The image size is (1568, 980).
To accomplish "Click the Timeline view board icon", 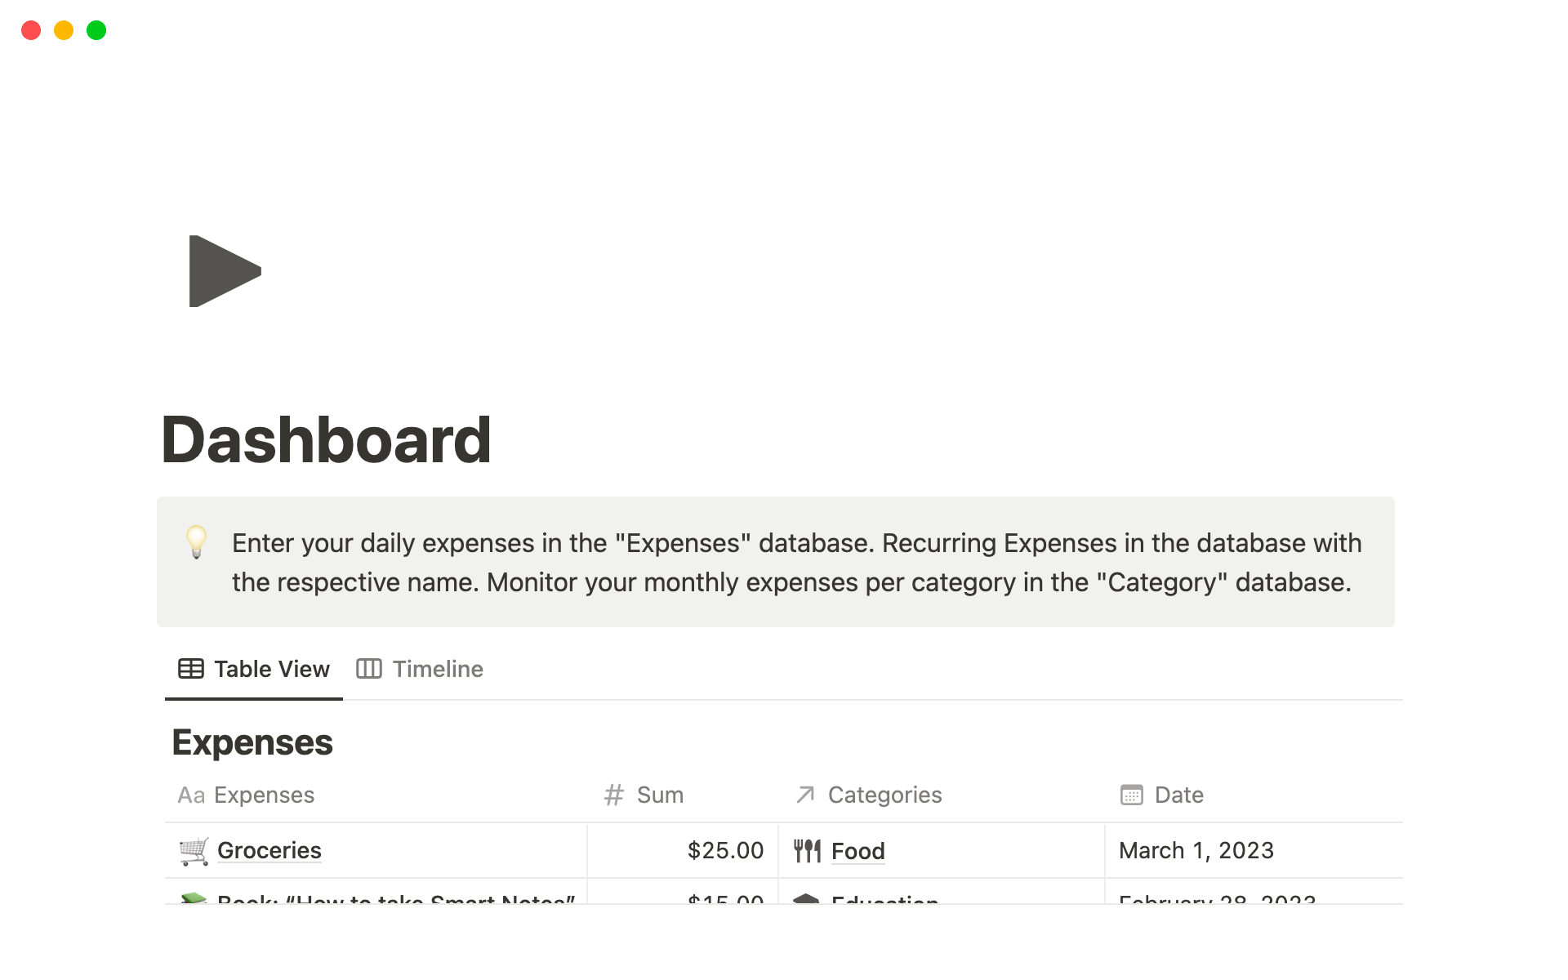I will pyautogui.click(x=368, y=669).
